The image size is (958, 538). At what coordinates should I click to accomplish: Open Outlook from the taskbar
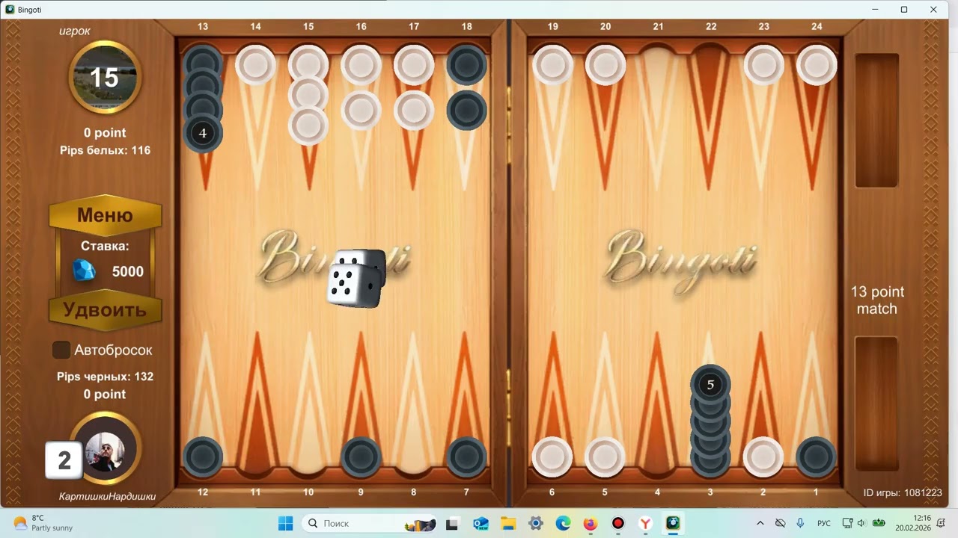point(481,523)
